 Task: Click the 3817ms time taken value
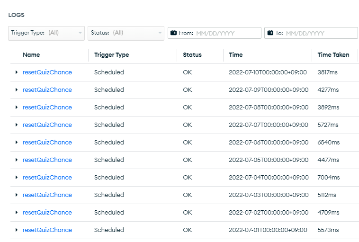[327, 72]
